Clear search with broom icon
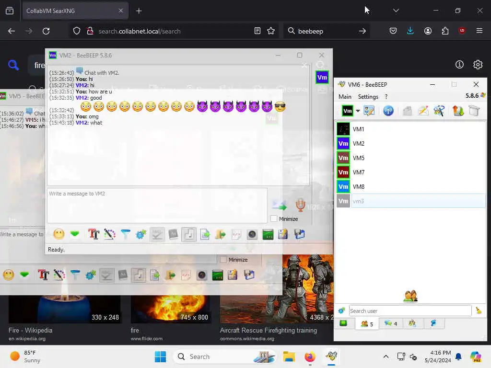The height and width of the screenshot is (368, 491). point(479,310)
